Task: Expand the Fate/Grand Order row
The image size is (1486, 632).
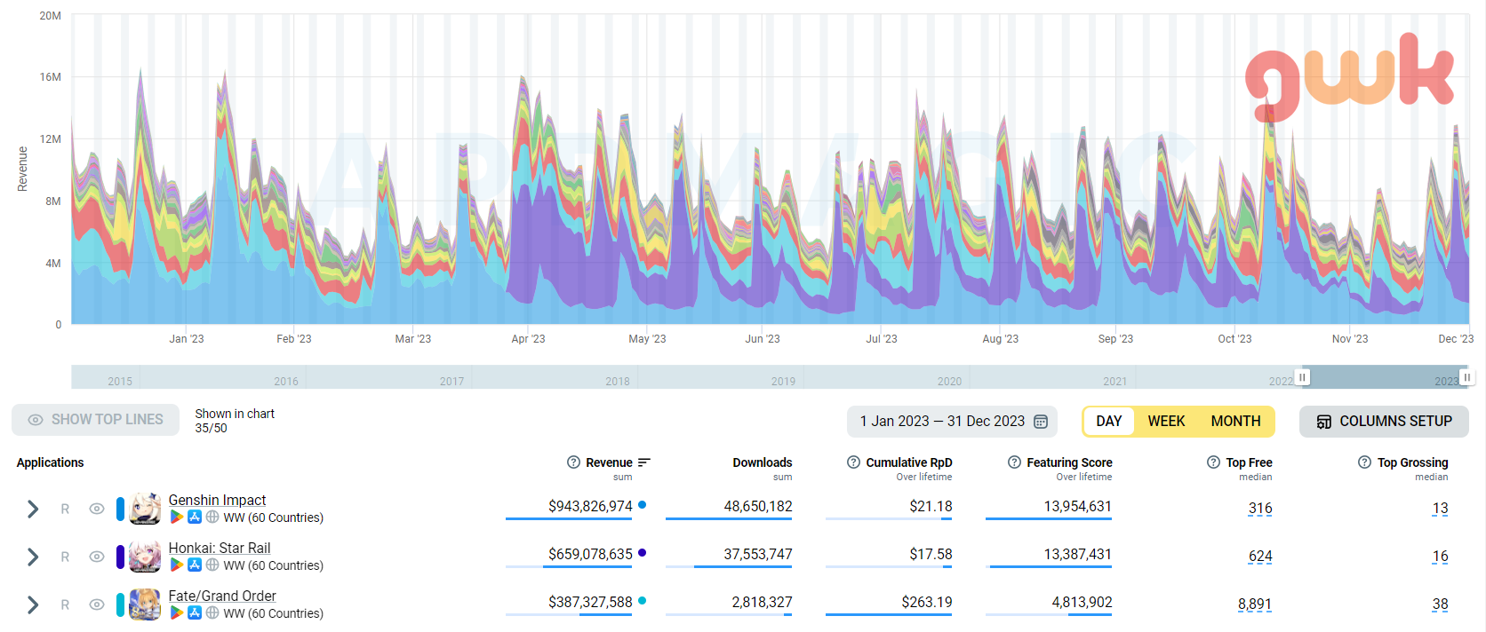Action: point(33,604)
